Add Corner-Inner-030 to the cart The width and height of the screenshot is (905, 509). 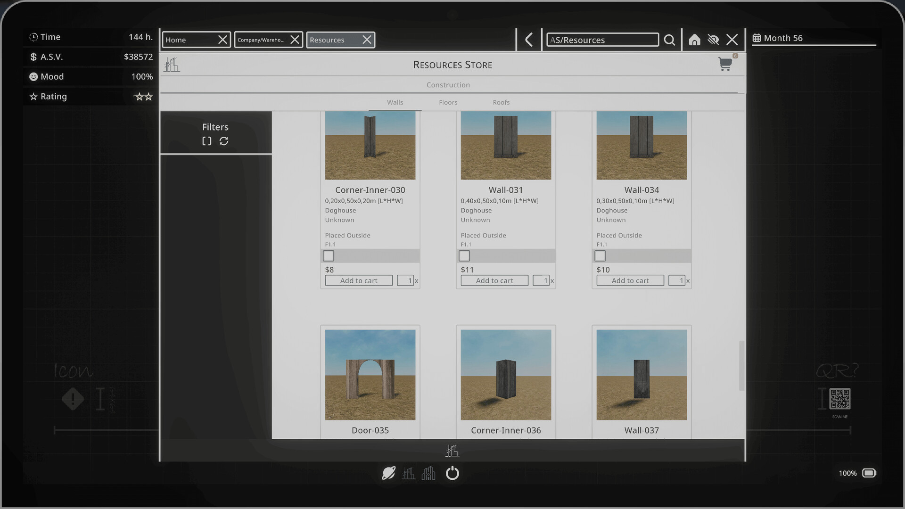pyautogui.click(x=358, y=280)
